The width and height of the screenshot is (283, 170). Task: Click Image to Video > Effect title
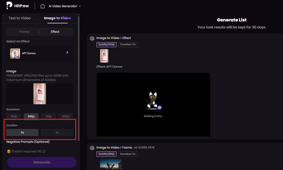(113, 38)
